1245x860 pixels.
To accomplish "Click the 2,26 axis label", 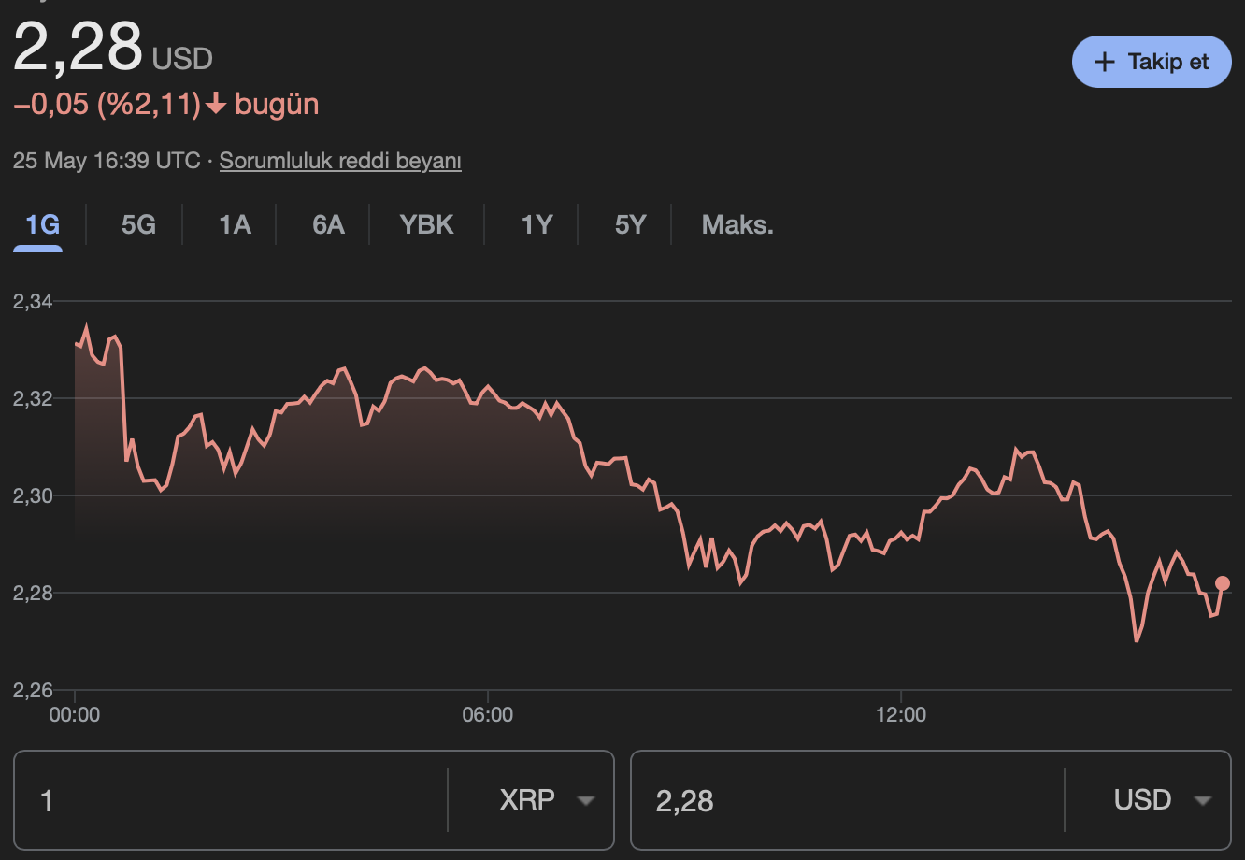I will point(33,690).
